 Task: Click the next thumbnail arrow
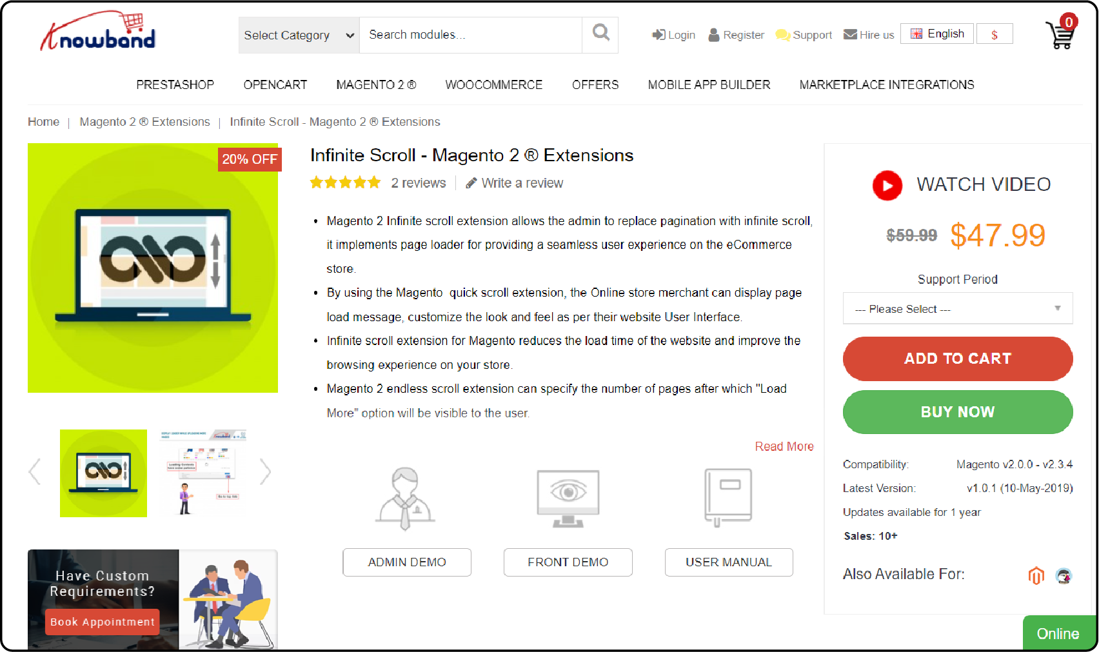pyautogui.click(x=265, y=471)
